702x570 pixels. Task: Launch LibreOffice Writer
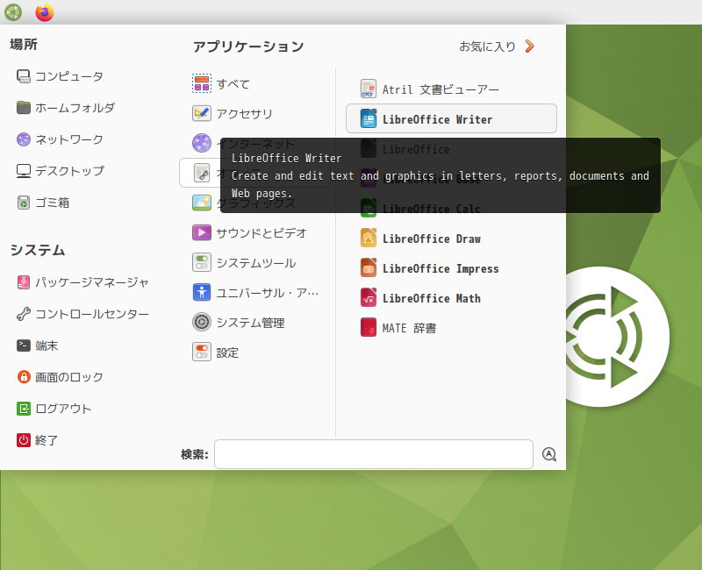tap(451, 118)
